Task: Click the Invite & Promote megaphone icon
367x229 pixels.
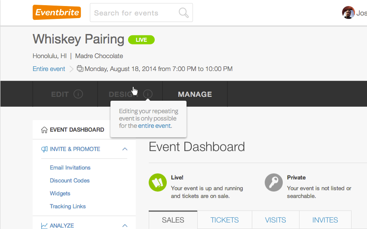Action: 44,149
